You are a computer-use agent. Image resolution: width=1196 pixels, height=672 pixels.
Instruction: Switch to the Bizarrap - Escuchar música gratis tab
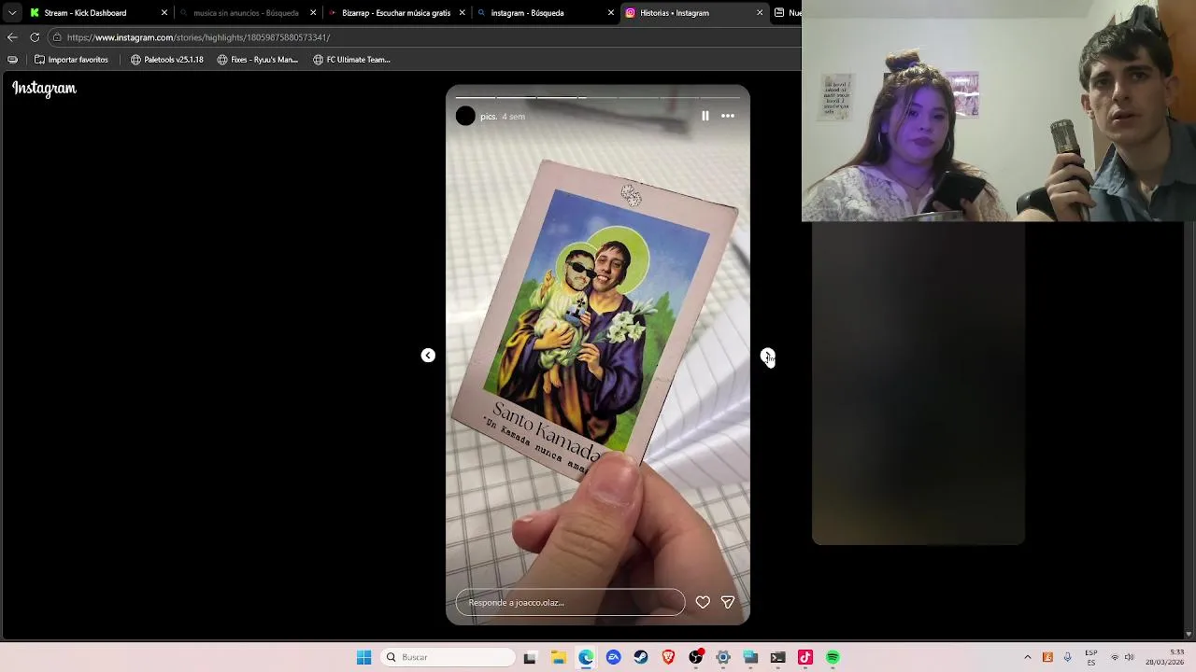click(395, 13)
